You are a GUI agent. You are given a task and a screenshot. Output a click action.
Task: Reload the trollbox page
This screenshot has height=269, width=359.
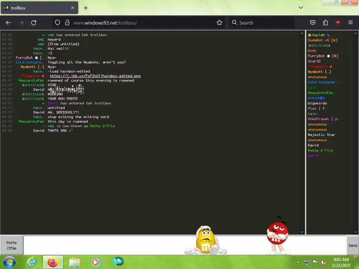coord(34,23)
